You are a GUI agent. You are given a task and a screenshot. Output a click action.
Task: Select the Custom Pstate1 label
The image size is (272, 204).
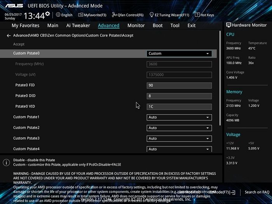click(x=26, y=117)
